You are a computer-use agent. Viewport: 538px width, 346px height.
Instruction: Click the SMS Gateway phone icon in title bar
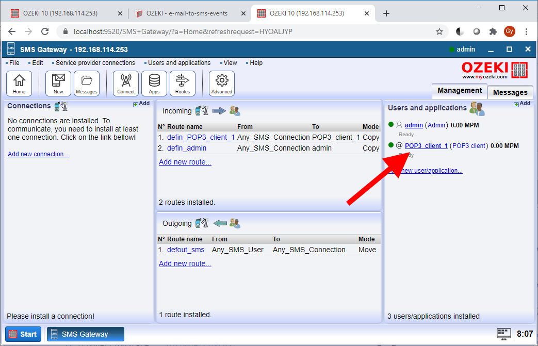tap(11, 48)
